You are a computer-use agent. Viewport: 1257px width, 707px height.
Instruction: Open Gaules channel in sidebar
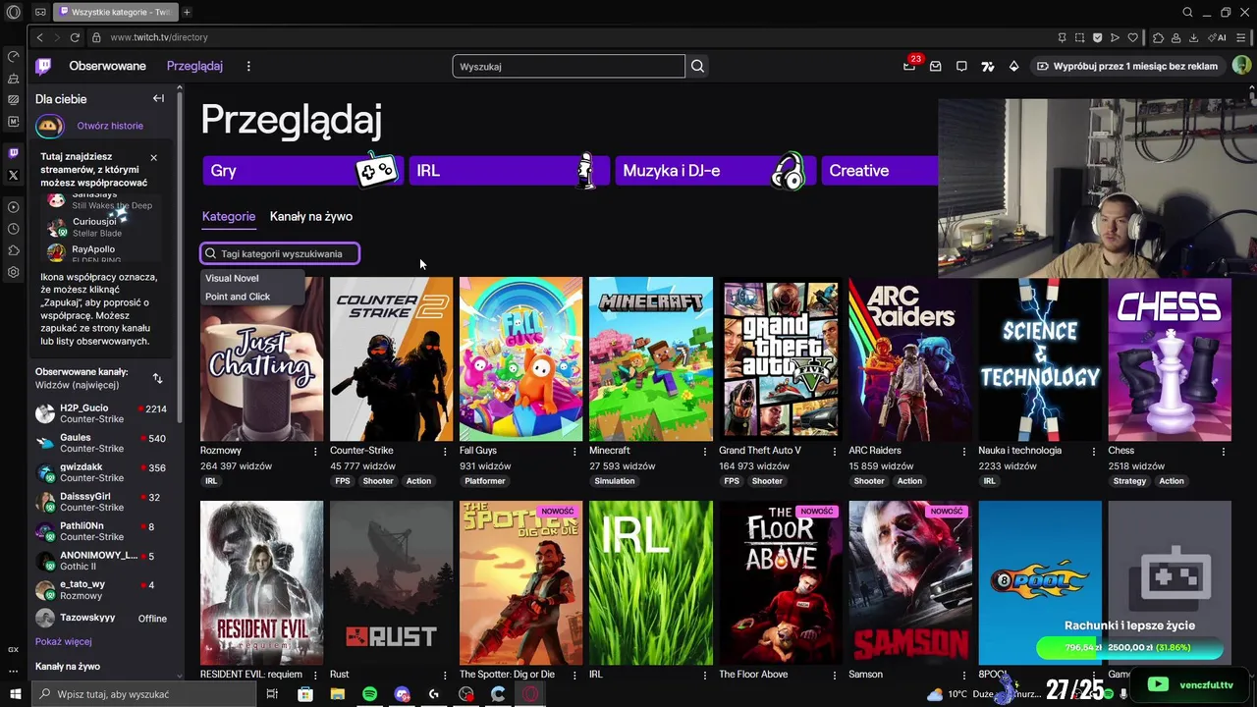(101, 443)
